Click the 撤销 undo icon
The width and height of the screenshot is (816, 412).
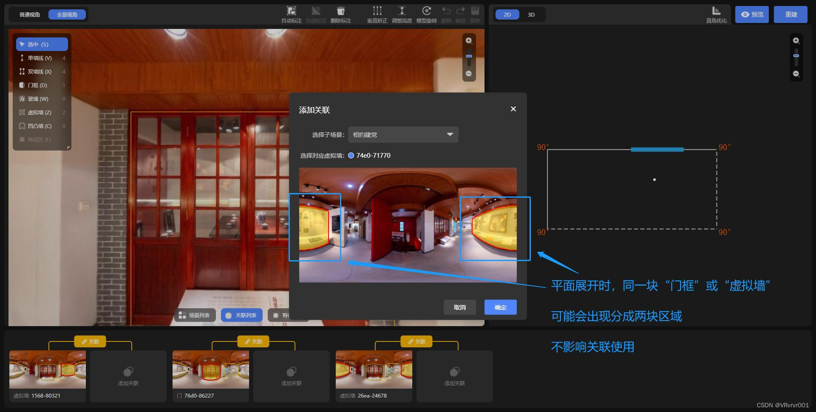pyautogui.click(x=446, y=11)
